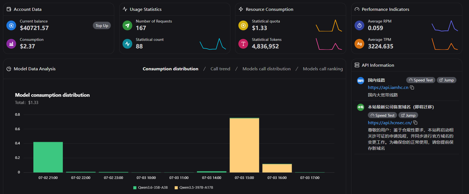Run Speed Test for 国内线路
The width and height of the screenshot is (469, 194).
tap(421, 80)
